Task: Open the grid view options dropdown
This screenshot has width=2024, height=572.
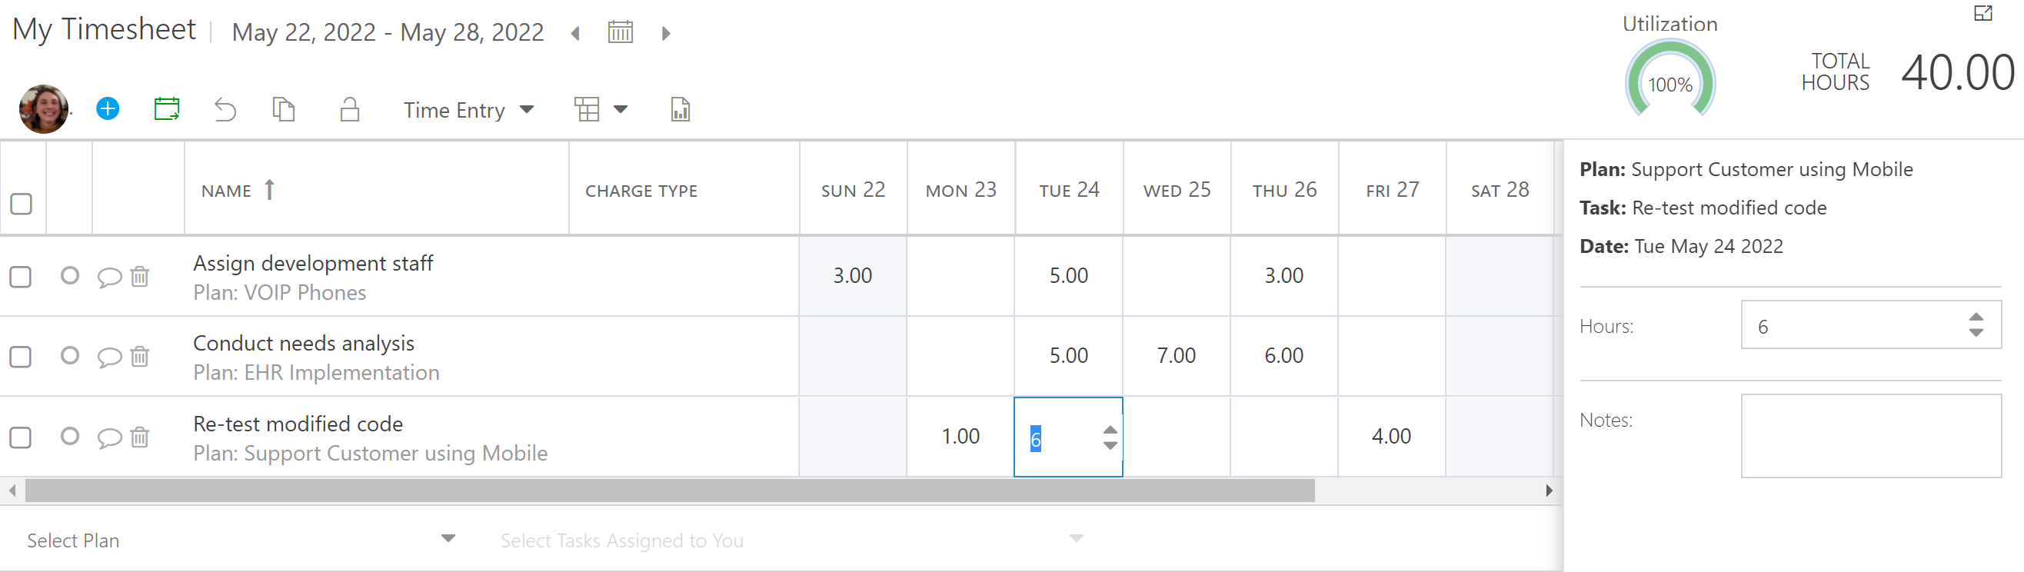Action: click(x=621, y=110)
